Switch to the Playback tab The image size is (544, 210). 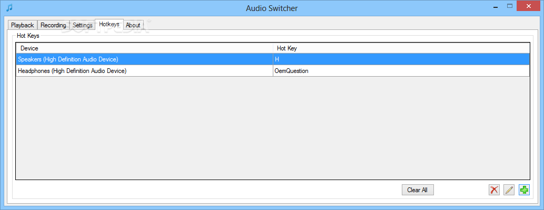23,25
